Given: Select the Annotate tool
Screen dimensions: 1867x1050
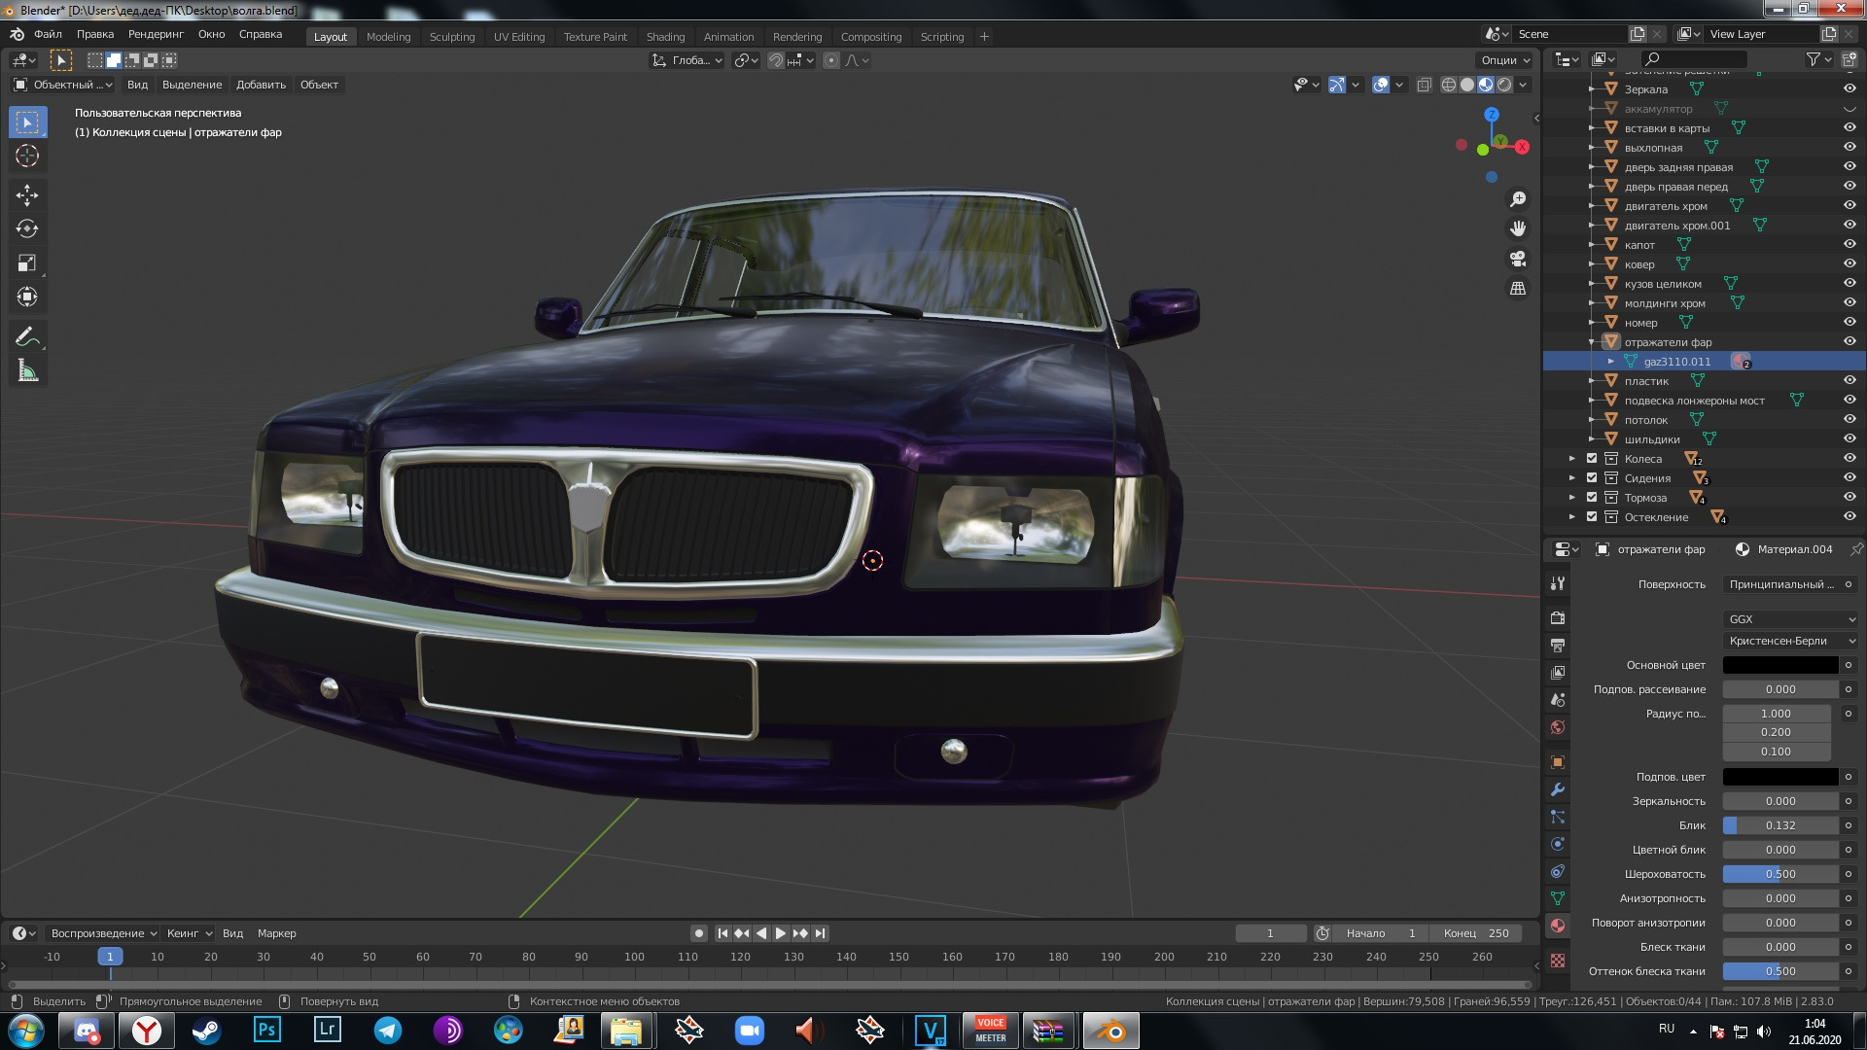Looking at the screenshot, I should tap(27, 336).
